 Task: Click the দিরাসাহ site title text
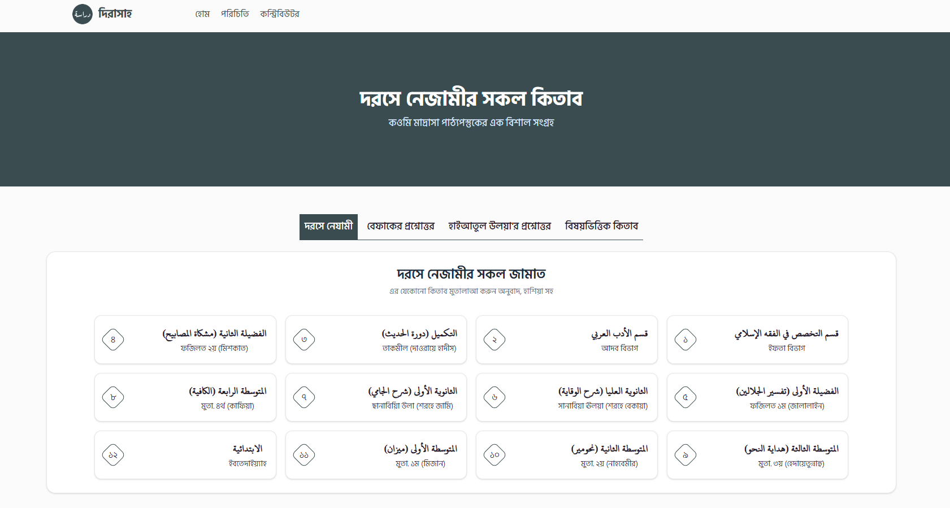[115, 14]
